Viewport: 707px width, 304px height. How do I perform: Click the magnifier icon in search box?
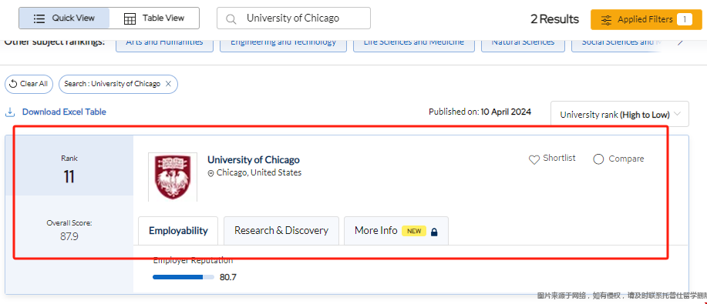pyautogui.click(x=231, y=18)
